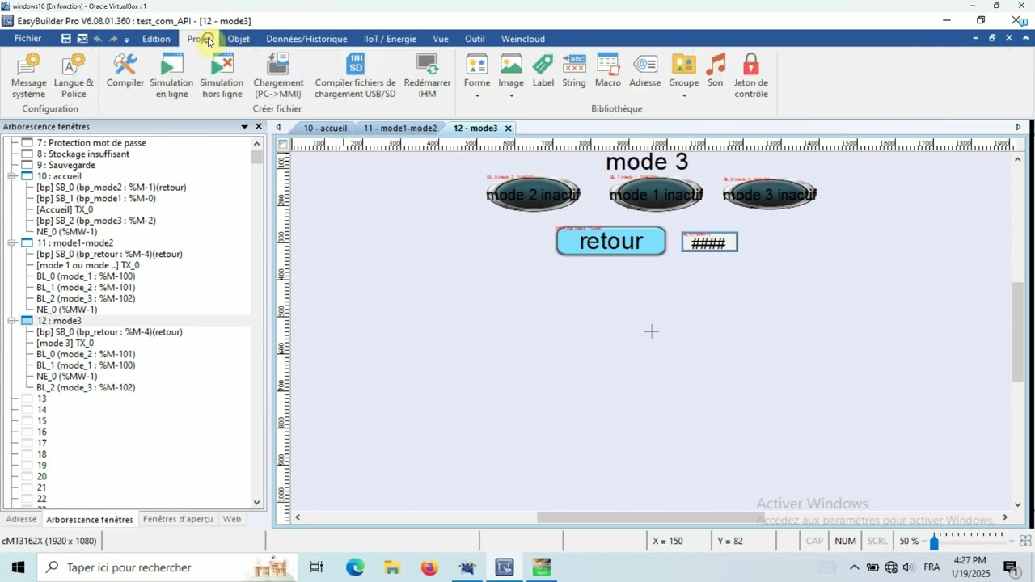Click the Save icon in quick access bar
1035x582 pixels.
click(x=66, y=39)
